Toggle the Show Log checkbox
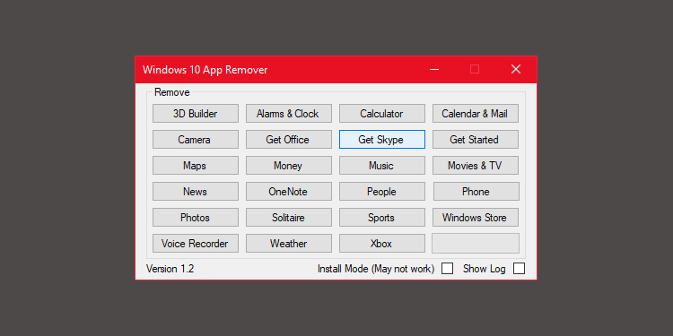 520,269
